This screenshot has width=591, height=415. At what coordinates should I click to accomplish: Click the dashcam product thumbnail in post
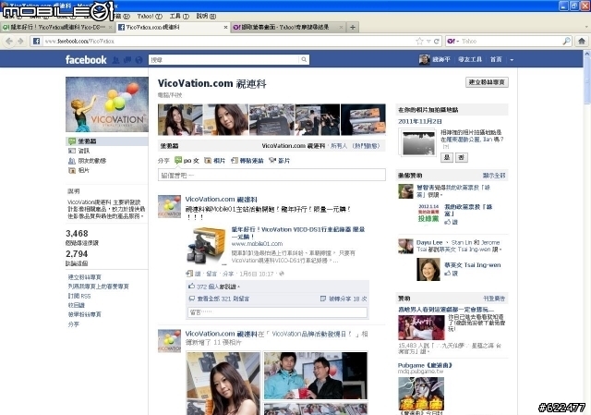(206, 245)
